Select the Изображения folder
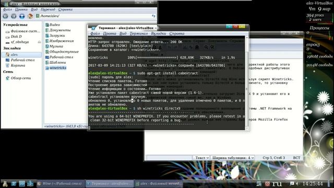The height and width of the screenshot is (188, 334). tap(59, 41)
